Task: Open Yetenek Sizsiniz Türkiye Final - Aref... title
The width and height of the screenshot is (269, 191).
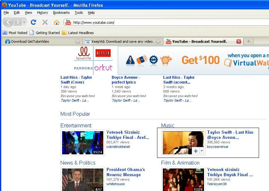Action: 128,135
